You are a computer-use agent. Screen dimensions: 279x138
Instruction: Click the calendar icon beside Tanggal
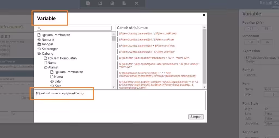(x=39, y=44)
